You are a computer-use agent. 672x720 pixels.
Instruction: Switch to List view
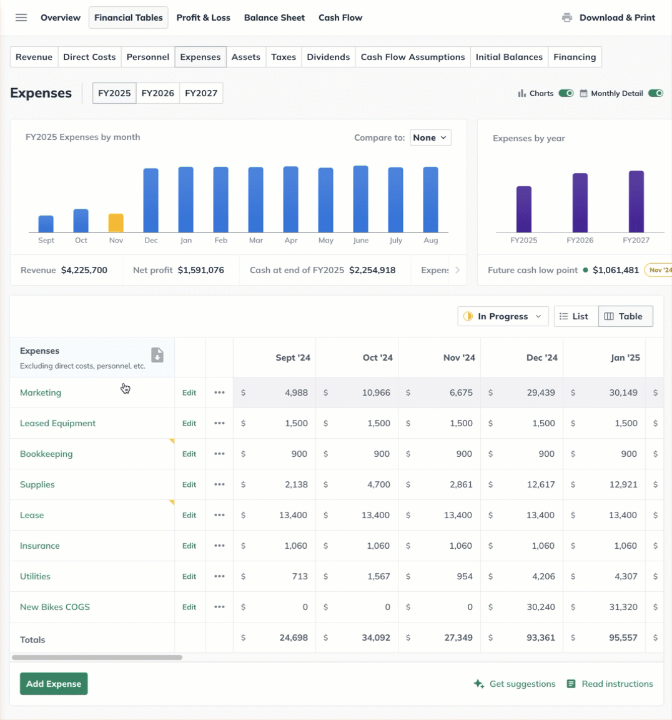[x=575, y=316]
